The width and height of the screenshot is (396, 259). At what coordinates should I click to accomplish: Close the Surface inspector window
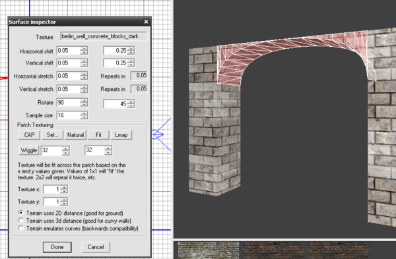pyautogui.click(x=146, y=22)
